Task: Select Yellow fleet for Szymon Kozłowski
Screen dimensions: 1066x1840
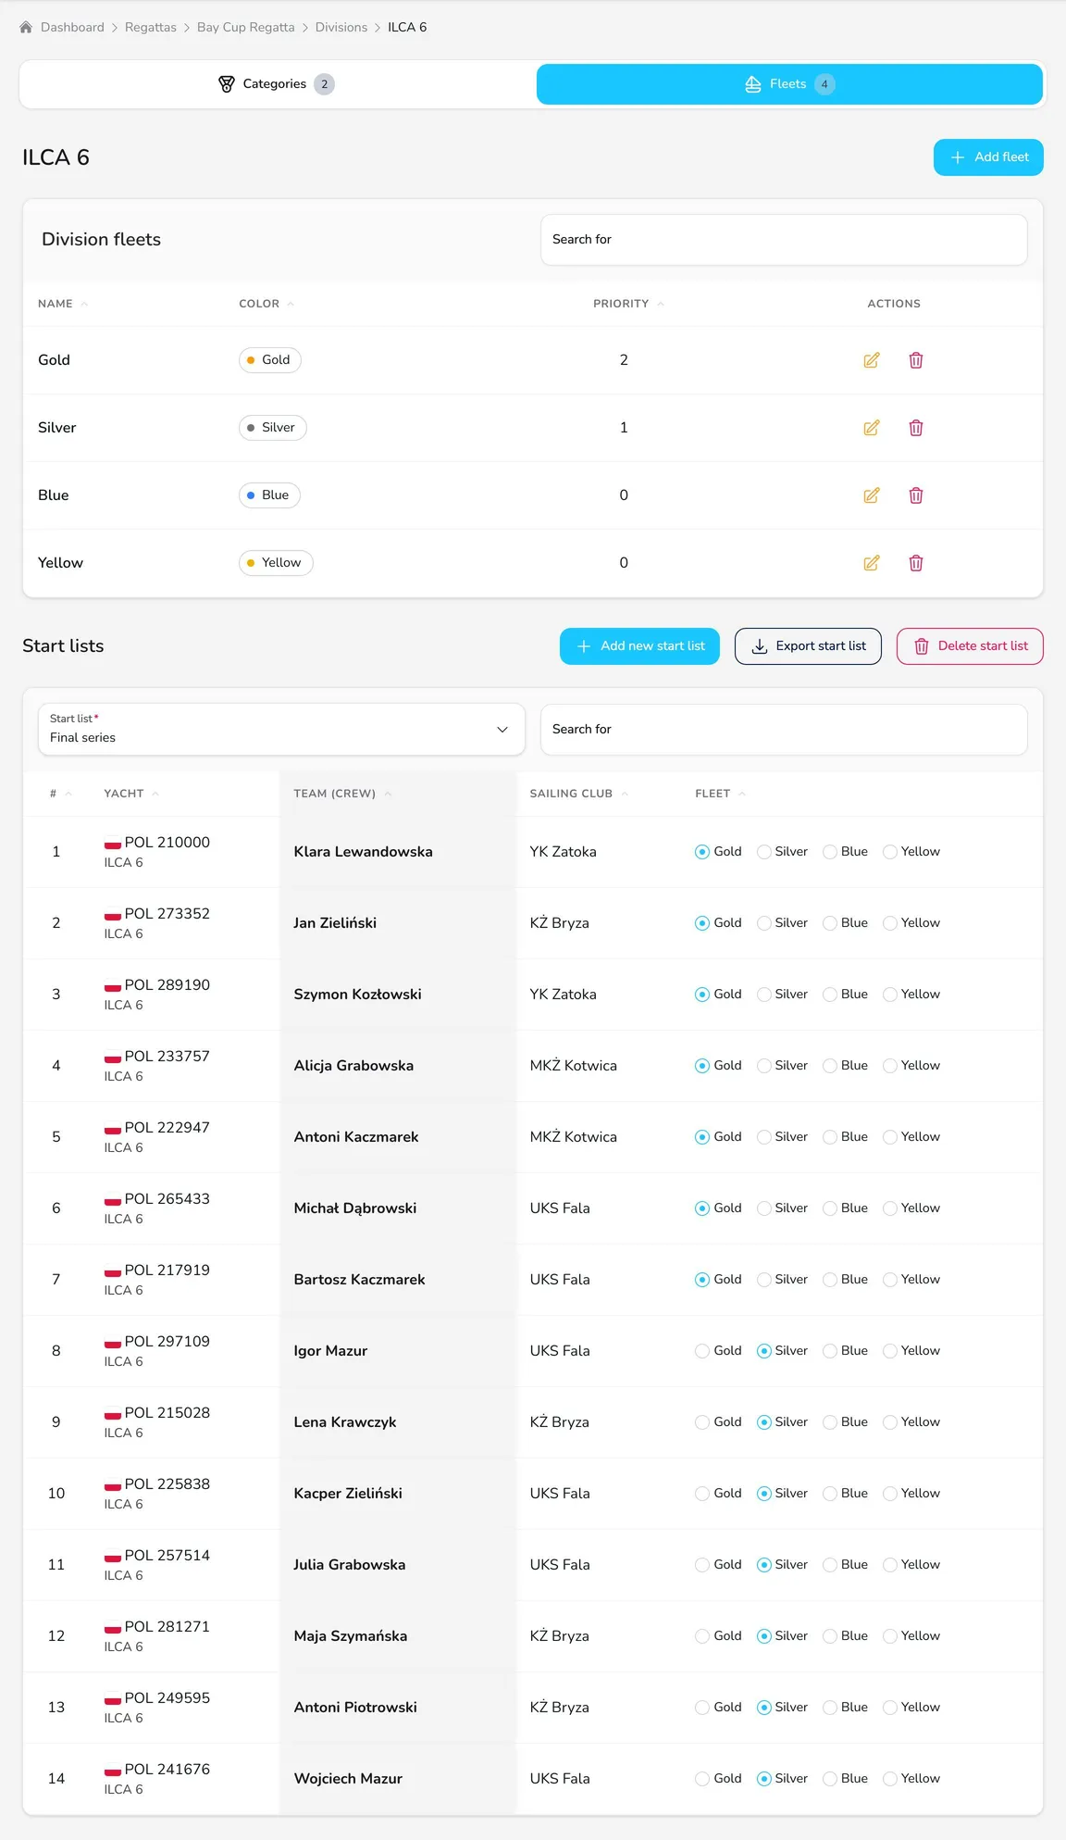Action: point(890,995)
